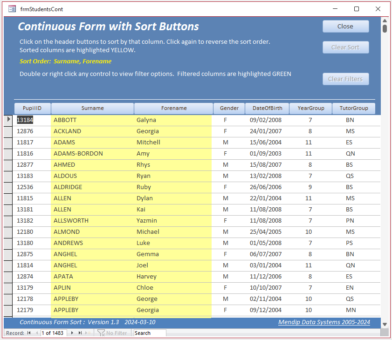Maximize the frmStudentsCont window
This screenshot has width=392, height=340.
[357, 9]
